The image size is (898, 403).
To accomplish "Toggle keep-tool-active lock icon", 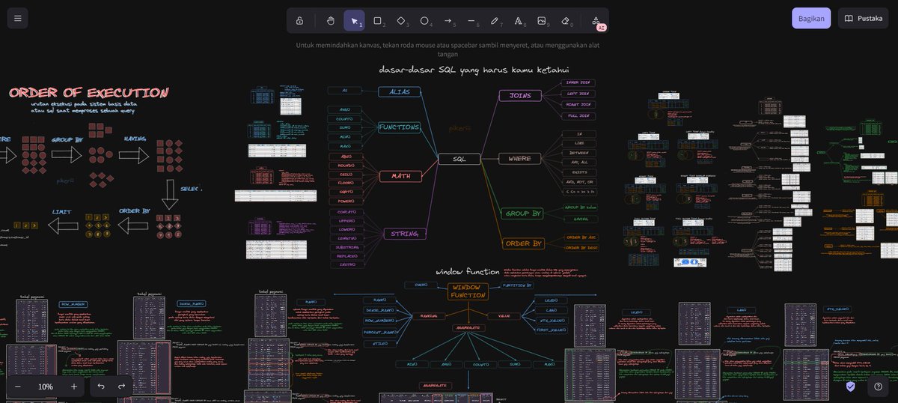I will click(299, 20).
